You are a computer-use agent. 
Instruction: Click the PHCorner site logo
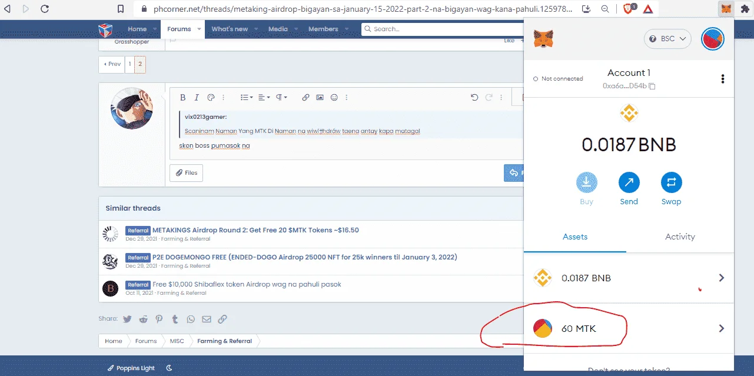(x=105, y=29)
